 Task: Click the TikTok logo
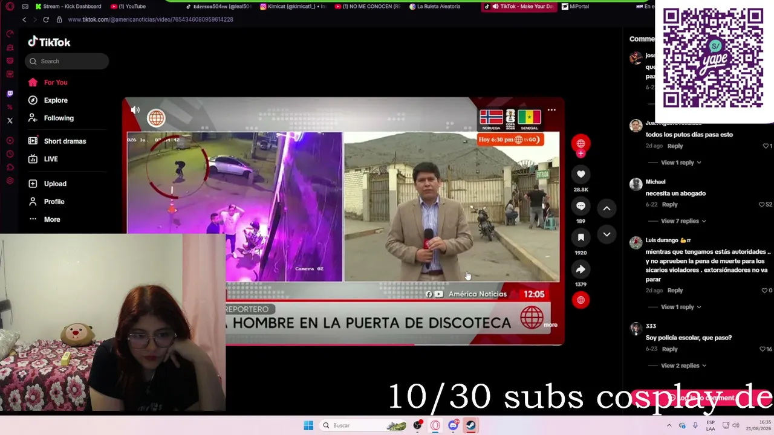click(x=49, y=42)
